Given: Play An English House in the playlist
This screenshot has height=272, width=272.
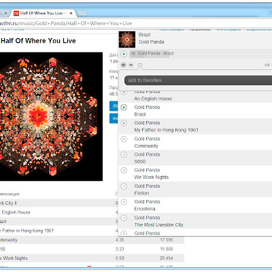Looking at the screenshot, I should coord(124,92).
